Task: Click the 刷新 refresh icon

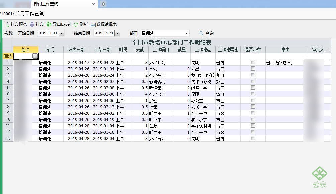Action: (76, 25)
